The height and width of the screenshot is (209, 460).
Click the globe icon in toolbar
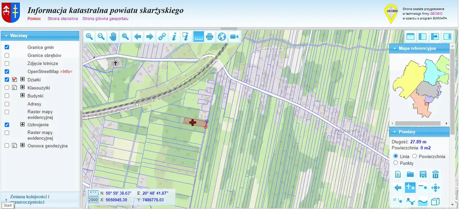pos(222,36)
